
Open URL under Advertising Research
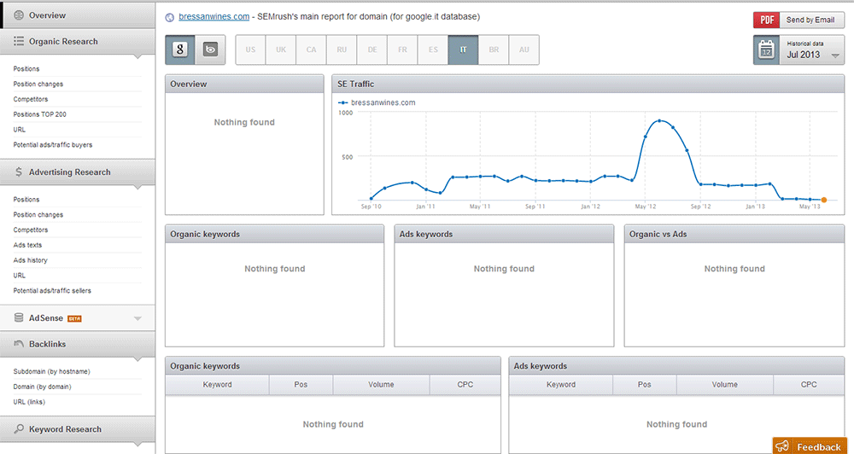pyautogui.click(x=20, y=276)
